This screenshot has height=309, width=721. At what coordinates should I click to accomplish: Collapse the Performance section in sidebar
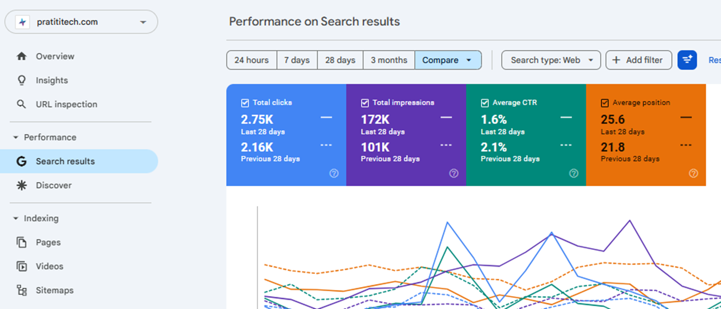click(16, 137)
